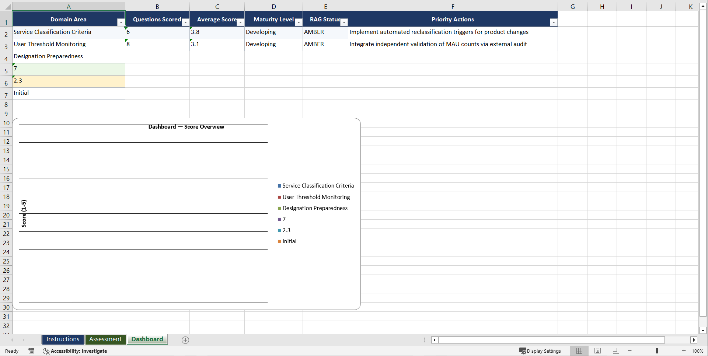
Task: Switch to the Assessment sheet tab
Action: [x=105, y=339]
